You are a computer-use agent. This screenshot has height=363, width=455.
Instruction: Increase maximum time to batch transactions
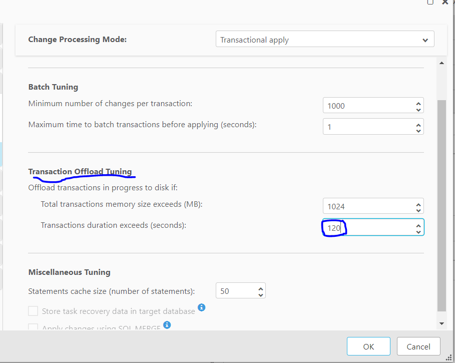(418, 124)
